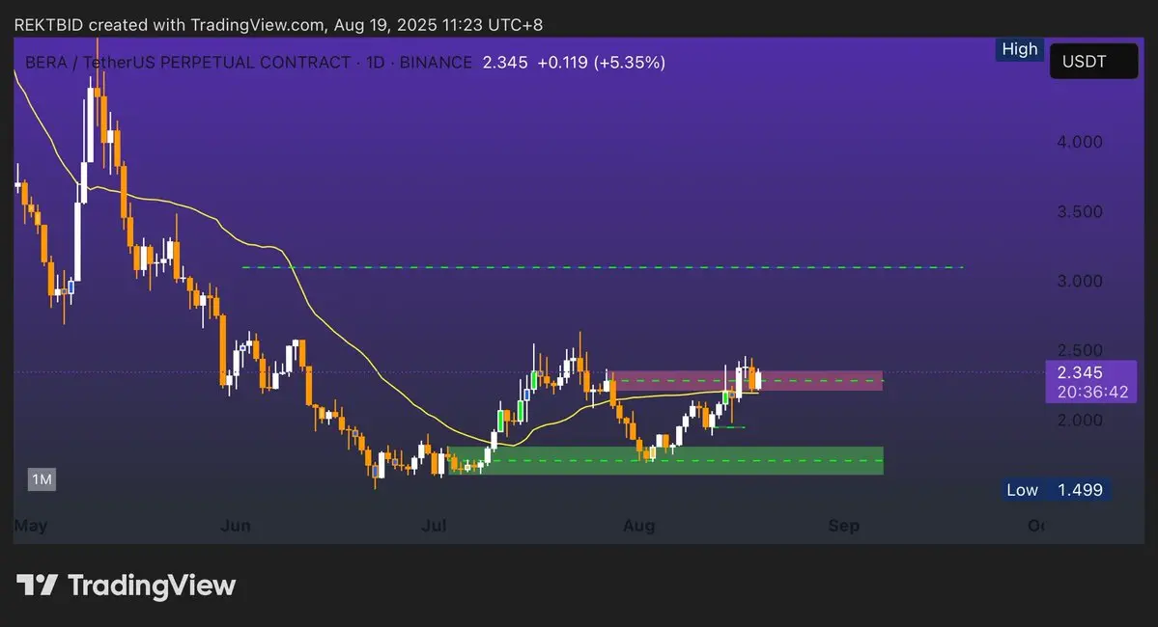Click the Jun label on time axis

tap(236, 526)
